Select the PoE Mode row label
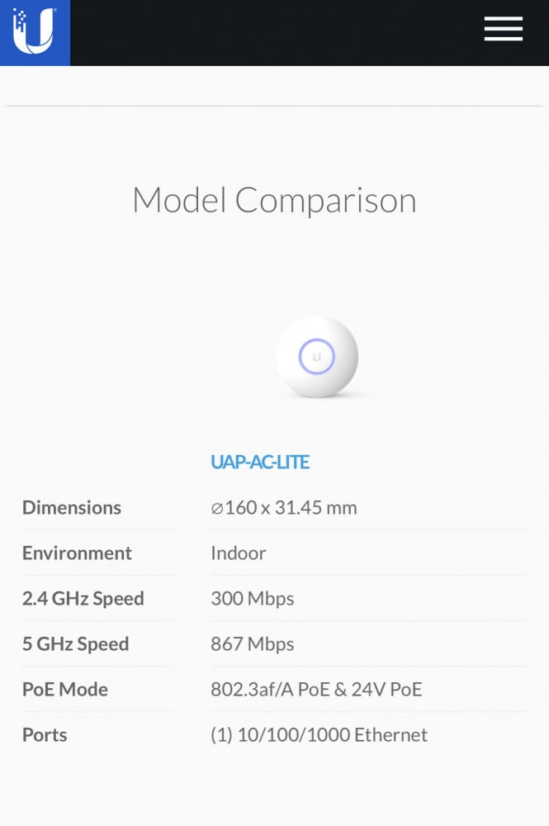Viewport: 549px width, 826px height. point(65,689)
